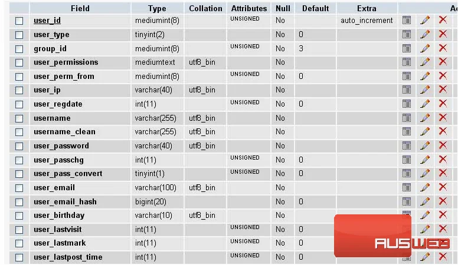Browse distinct values of user_password row
Viewport: 458px width, 265px height.
(406, 145)
